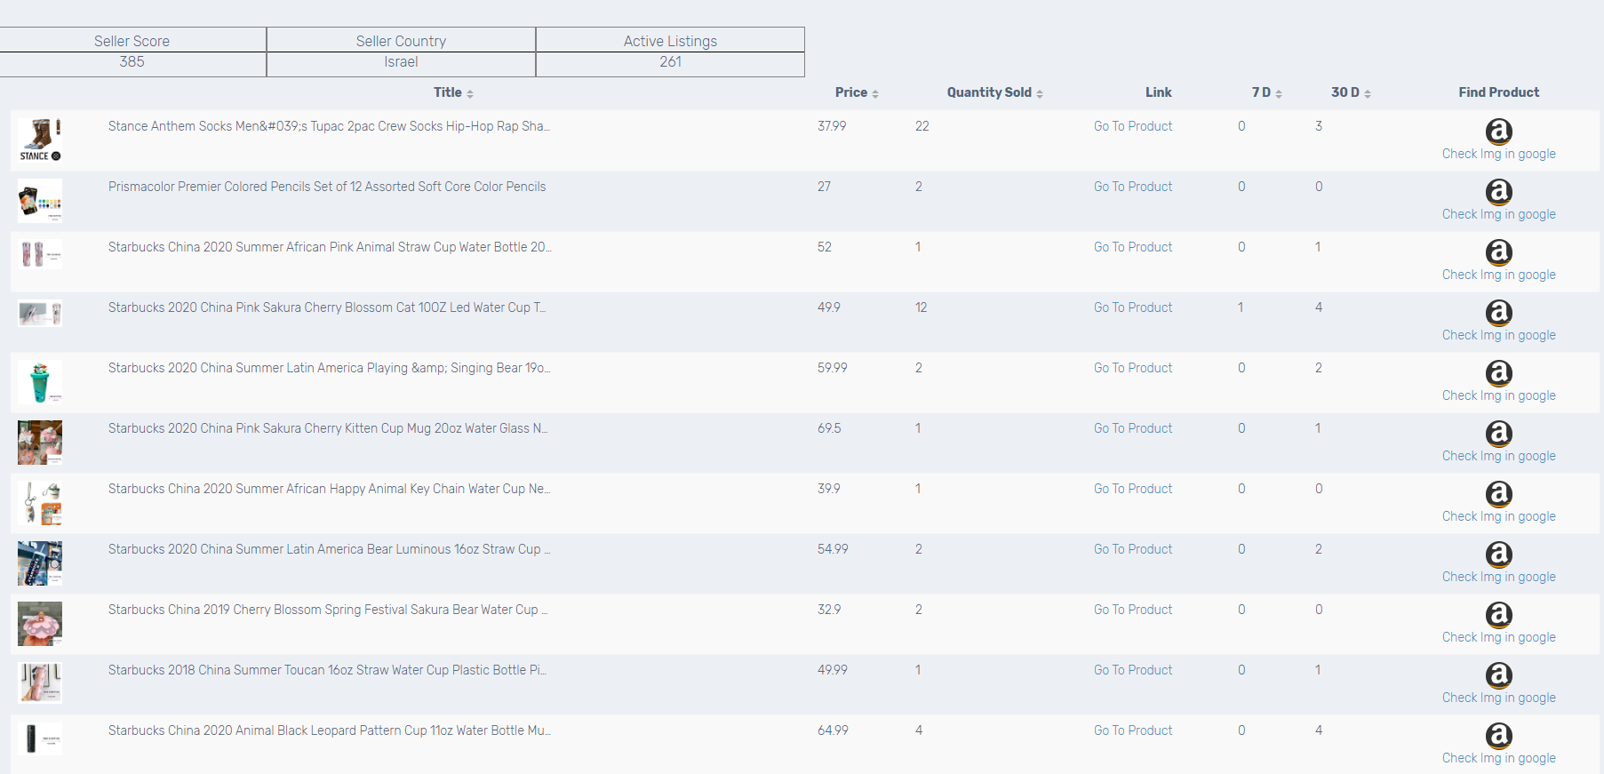Click Find Product column header
This screenshot has height=774, width=1604.
1498,92
